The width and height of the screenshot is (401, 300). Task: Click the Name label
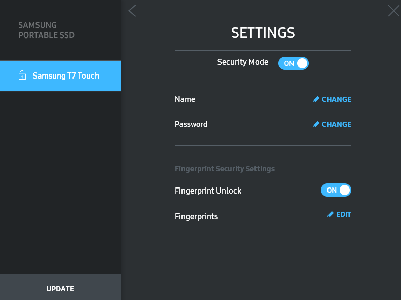[185, 99]
